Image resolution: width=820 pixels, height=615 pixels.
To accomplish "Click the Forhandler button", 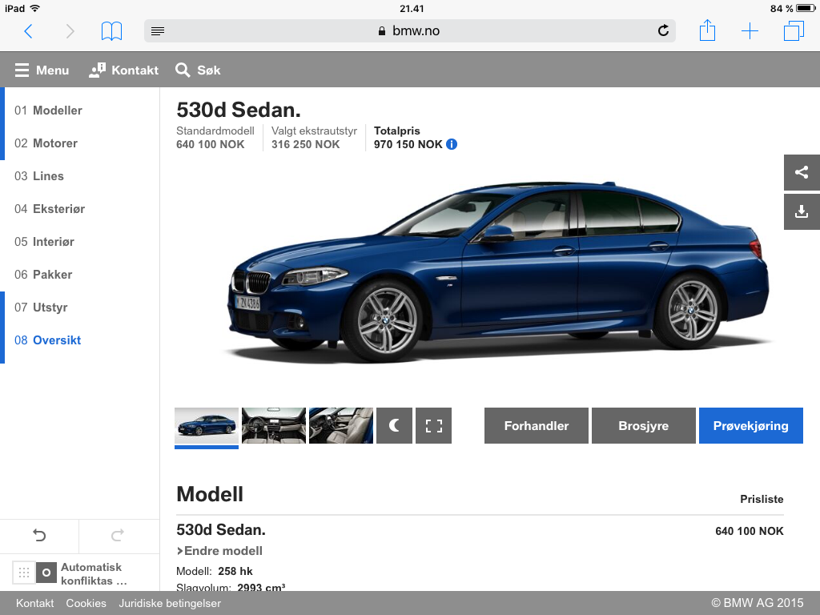I will click(x=536, y=426).
